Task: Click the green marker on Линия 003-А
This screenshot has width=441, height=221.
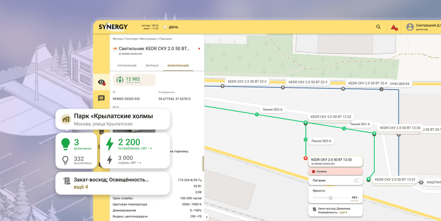Action: [x=305, y=139]
